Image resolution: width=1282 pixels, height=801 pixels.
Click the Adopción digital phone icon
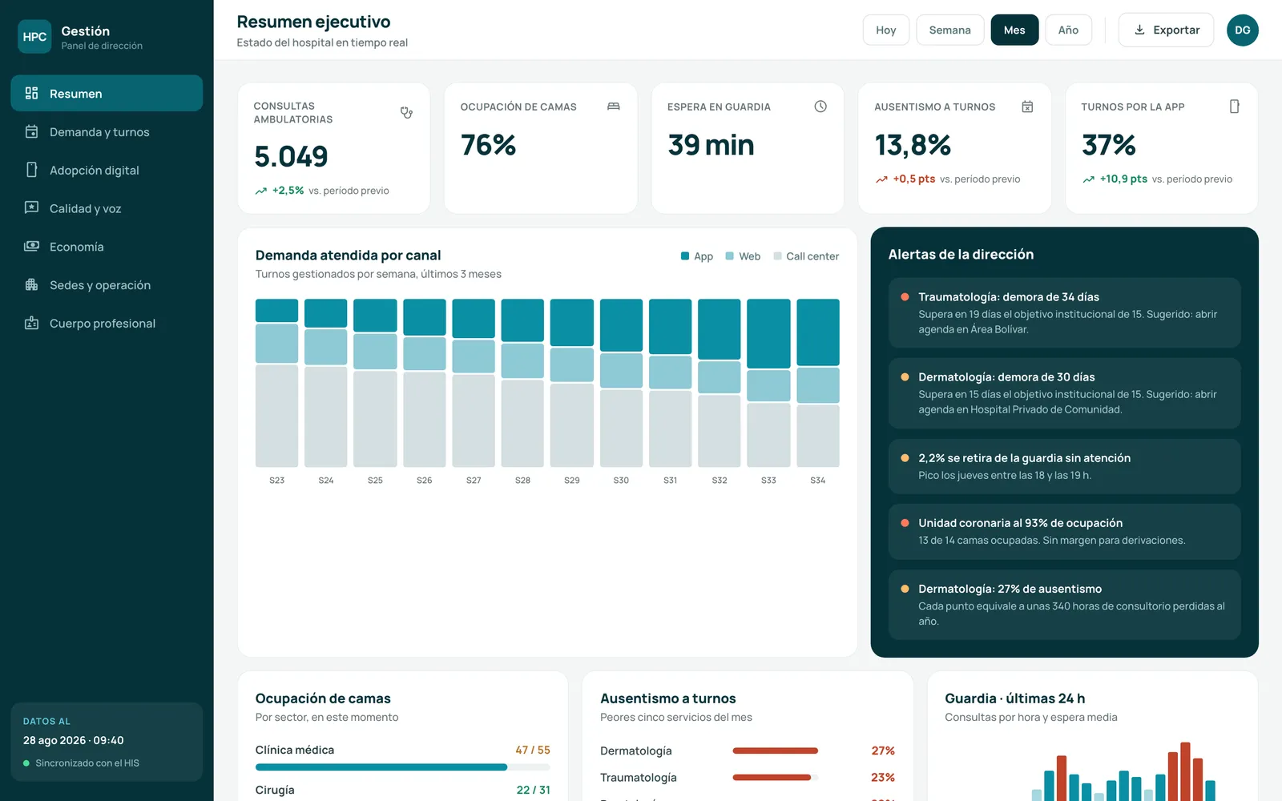(x=32, y=170)
